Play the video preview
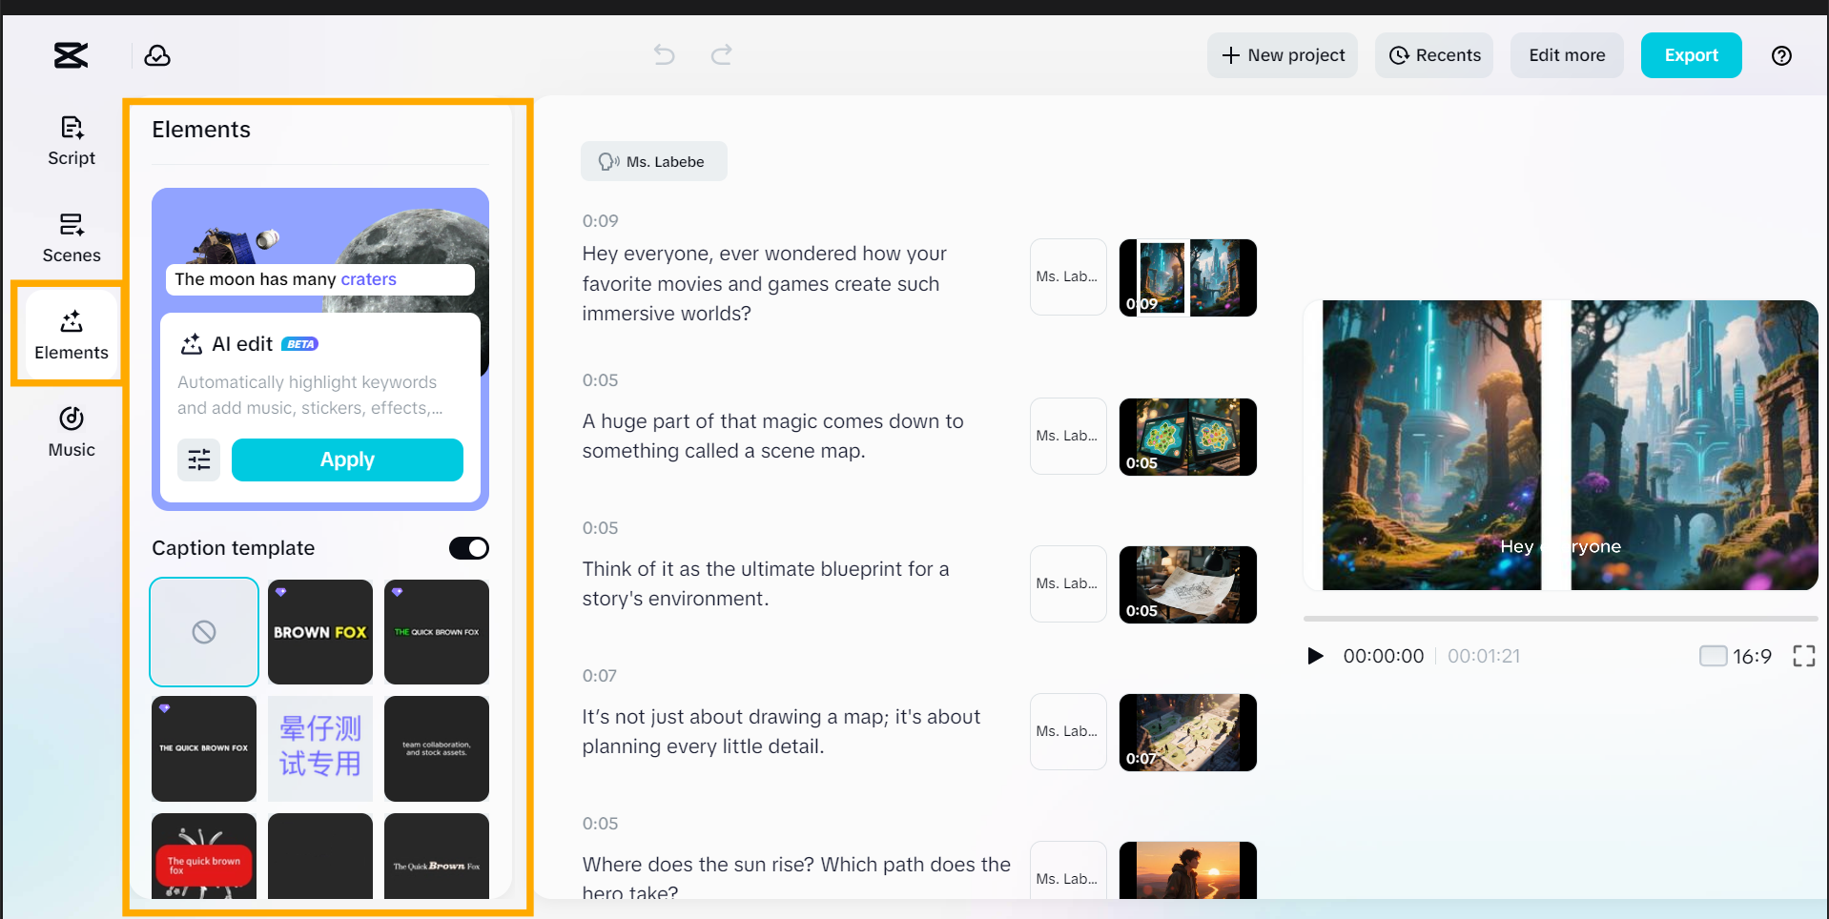Screen dimensions: 1829x919 pyautogui.click(x=1315, y=656)
